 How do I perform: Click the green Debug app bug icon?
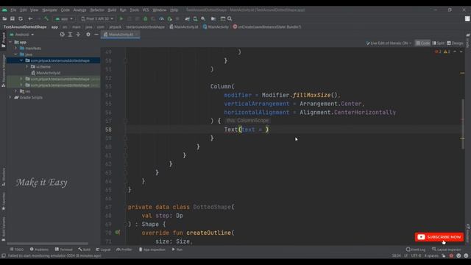coord(146,18)
